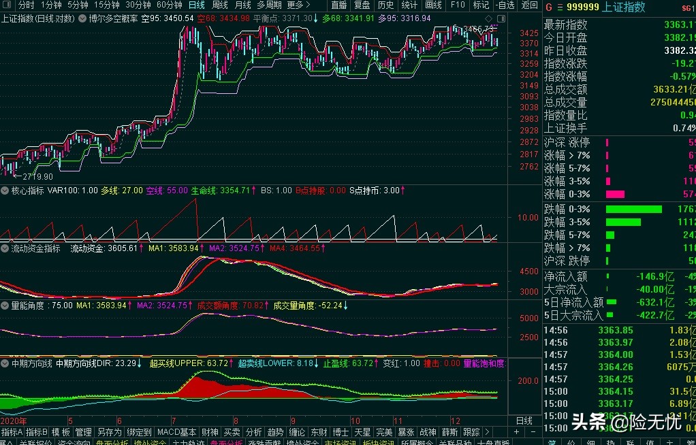Click the red G icon by stock code
Screen dimensions: 696x445
point(549,7)
